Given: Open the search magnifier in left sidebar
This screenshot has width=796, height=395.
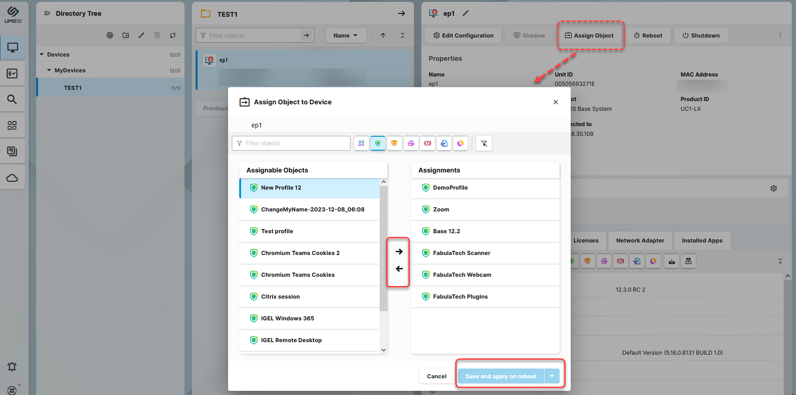Looking at the screenshot, I should tap(13, 99).
